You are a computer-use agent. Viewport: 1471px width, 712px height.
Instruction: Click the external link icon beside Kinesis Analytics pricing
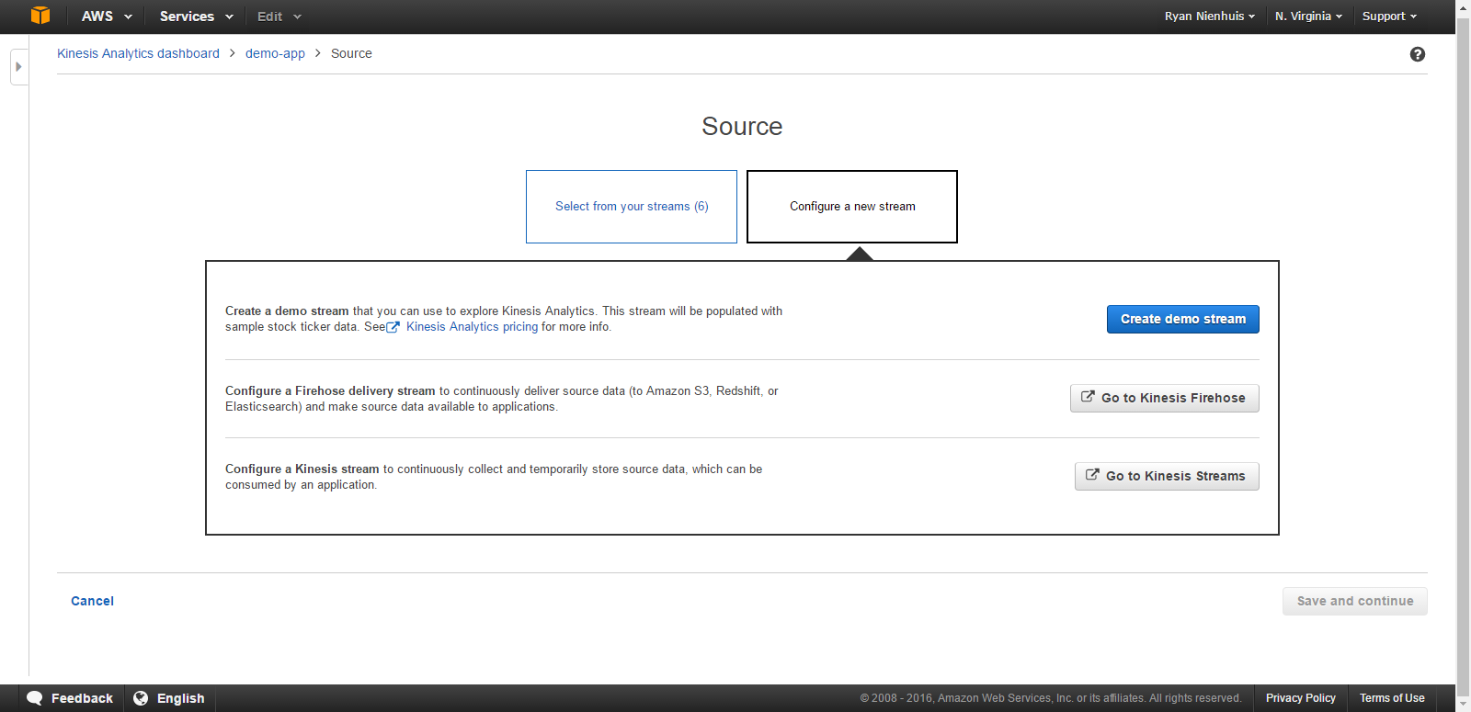tap(393, 327)
